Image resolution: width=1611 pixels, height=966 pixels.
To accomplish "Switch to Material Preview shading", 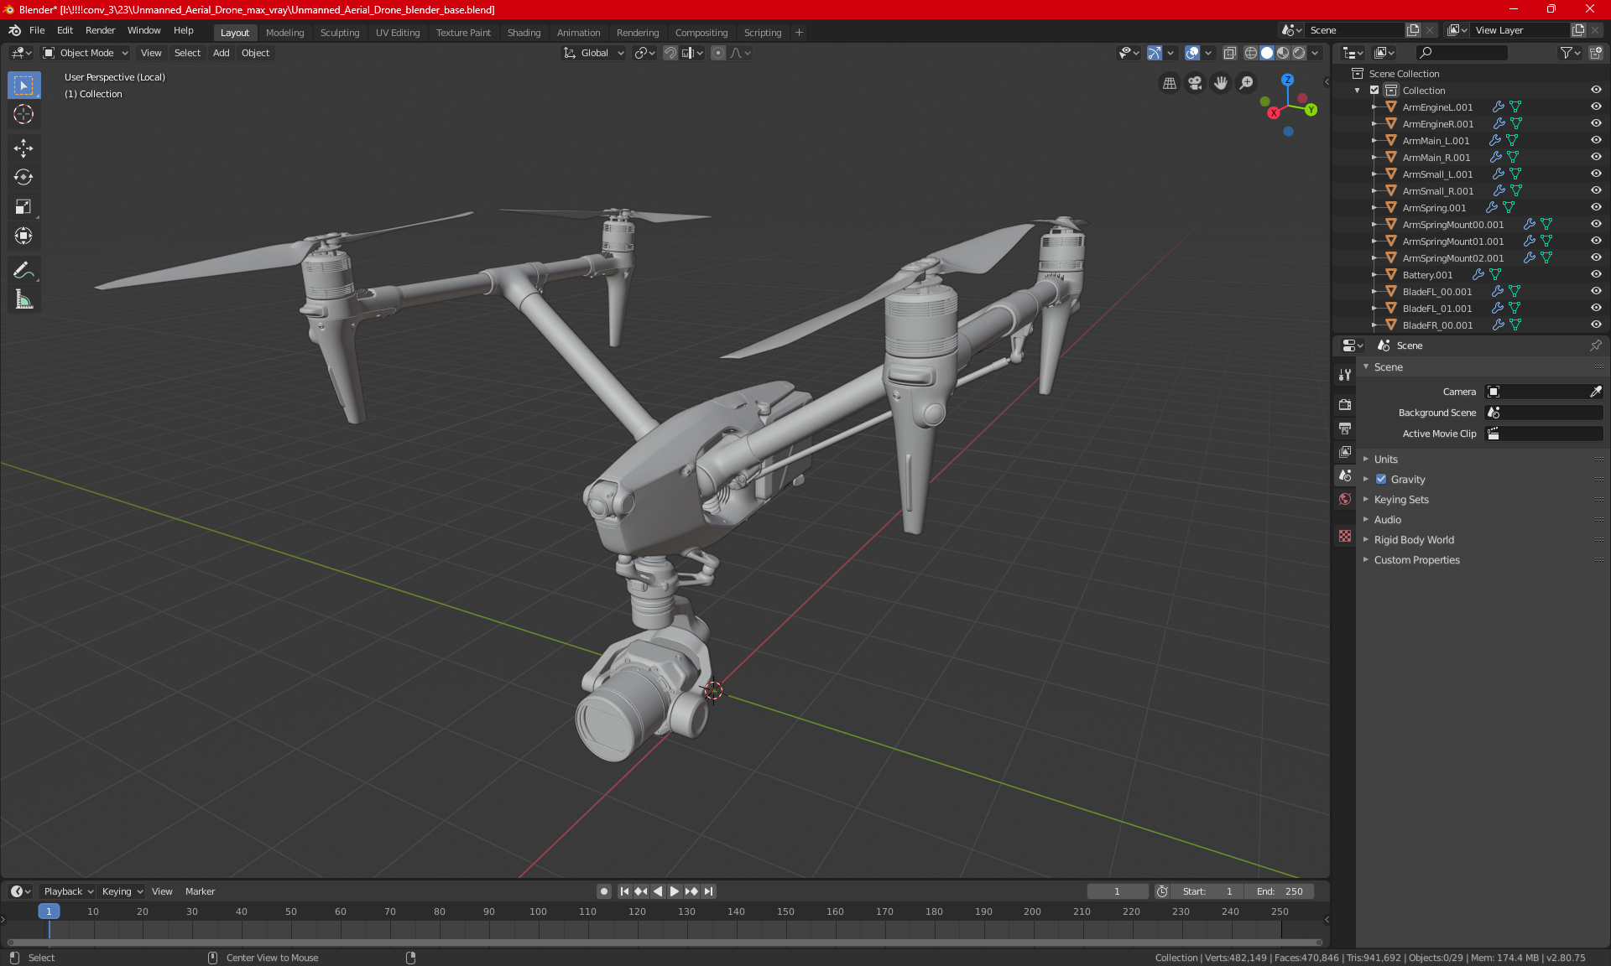I will point(1283,53).
